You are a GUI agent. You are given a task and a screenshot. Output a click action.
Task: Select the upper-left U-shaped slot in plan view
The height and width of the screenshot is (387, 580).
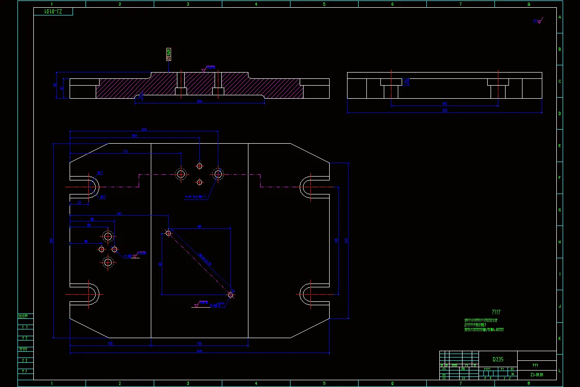click(x=85, y=187)
